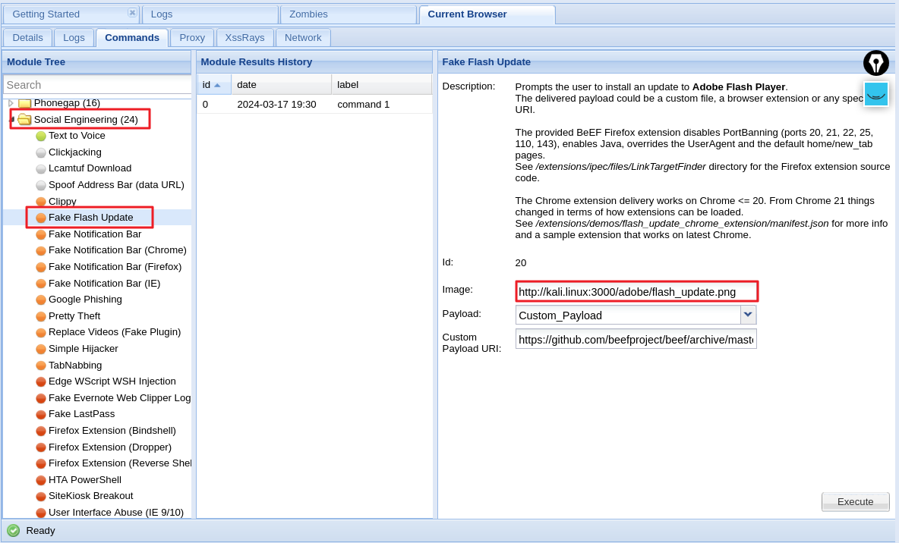Image resolution: width=899 pixels, height=543 pixels.
Task: Click orange dot beside Fake Notification Bar (Chrome)
Action: coord(41,251)
